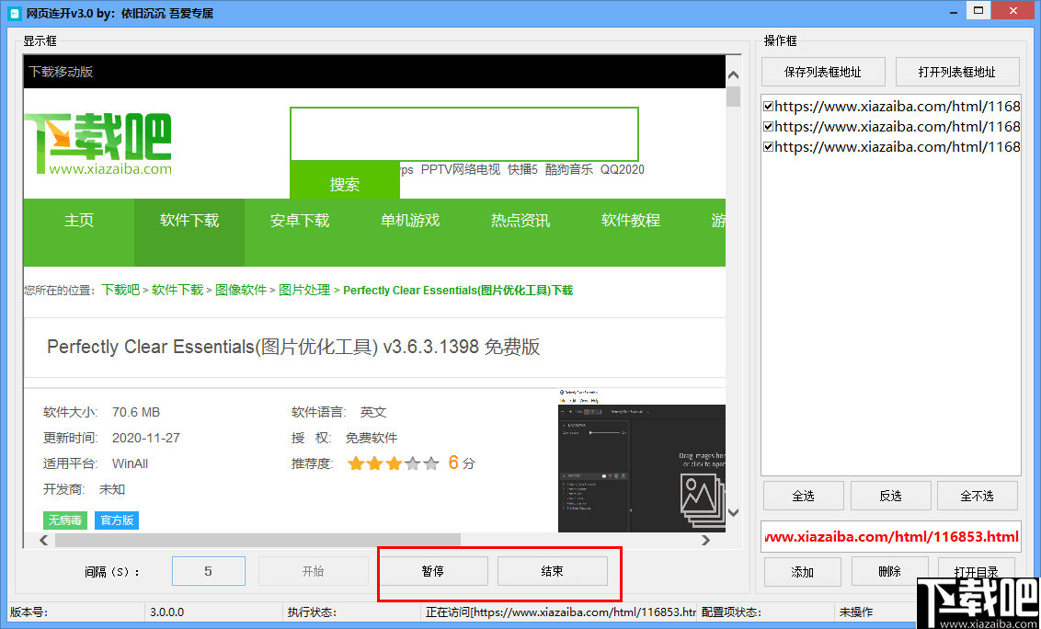
Task: Click the 反选 button to invert selection
Action: tap(890, 495)
